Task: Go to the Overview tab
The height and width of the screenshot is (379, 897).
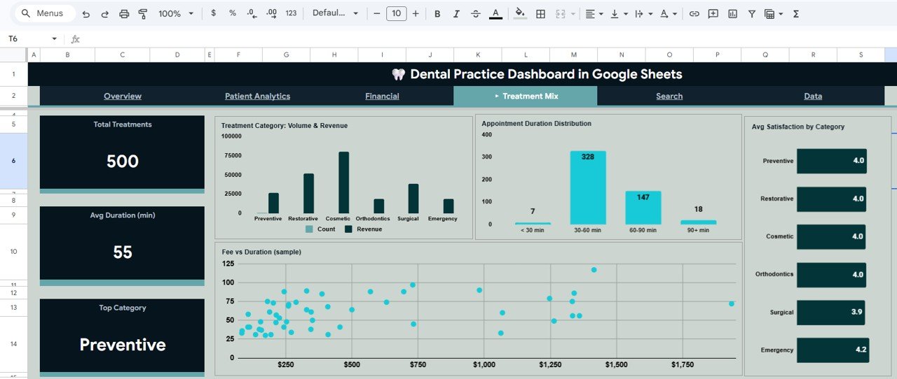Action: [123, 96]
